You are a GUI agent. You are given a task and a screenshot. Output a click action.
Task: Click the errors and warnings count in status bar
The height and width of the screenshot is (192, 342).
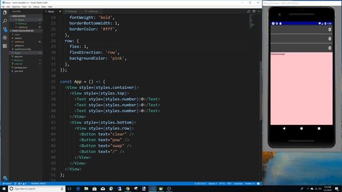click(x=22, y=183)
